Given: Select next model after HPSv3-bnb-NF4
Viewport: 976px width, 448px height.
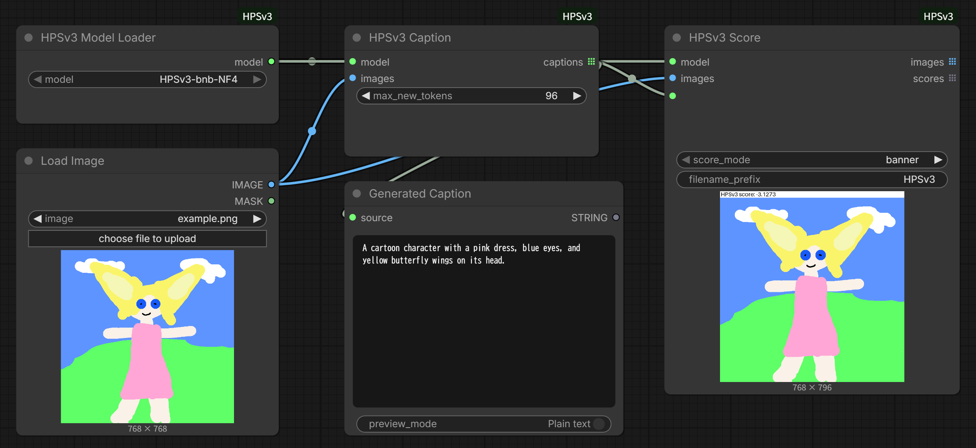Looking at the screenshot, I should point(257,79).
